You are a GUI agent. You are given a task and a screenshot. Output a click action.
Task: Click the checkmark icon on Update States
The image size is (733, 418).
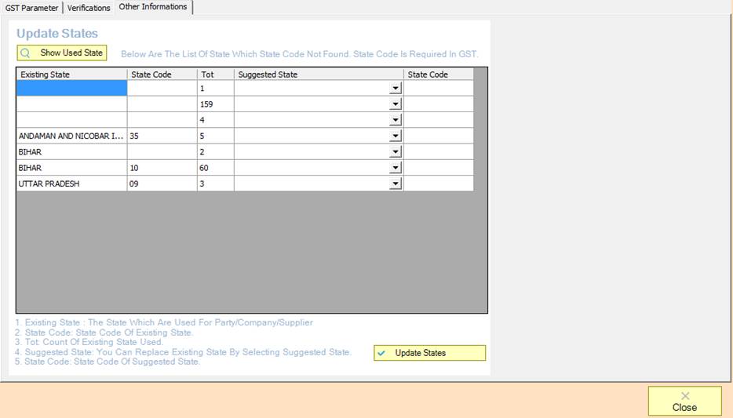point(381,353)
